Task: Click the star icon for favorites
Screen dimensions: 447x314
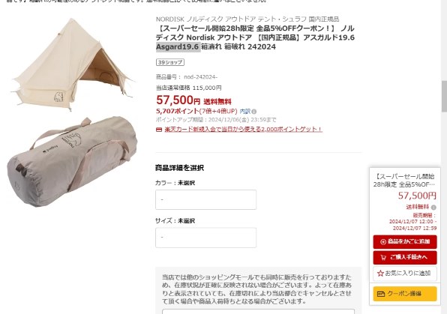Action: 380,274
